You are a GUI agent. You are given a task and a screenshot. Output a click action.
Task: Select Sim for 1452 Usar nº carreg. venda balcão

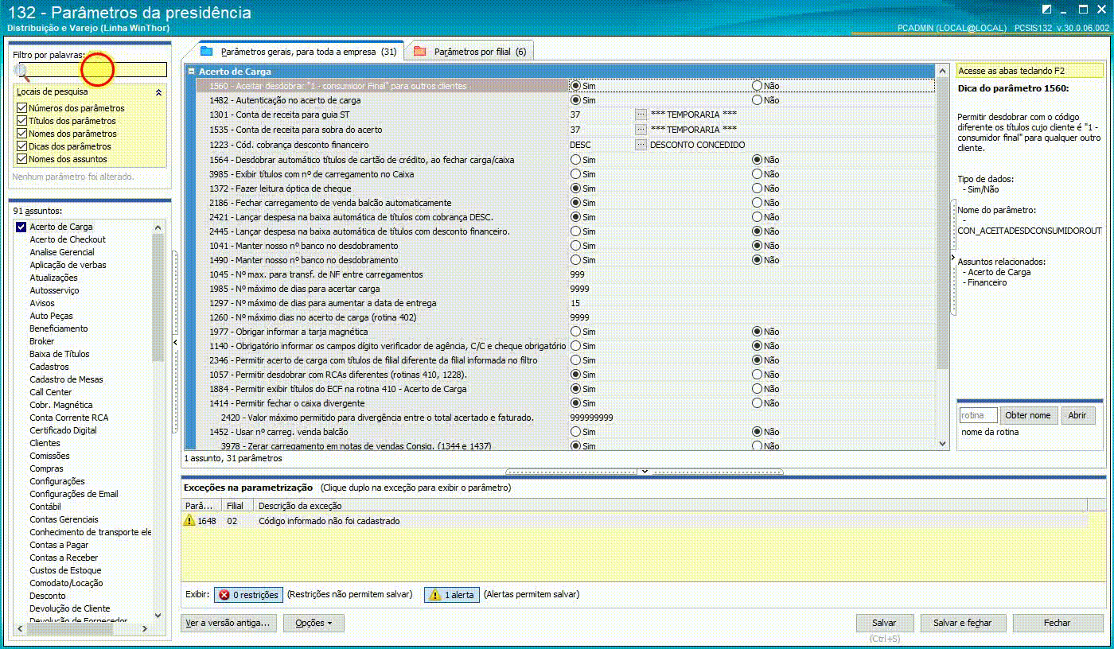[575, 432]
